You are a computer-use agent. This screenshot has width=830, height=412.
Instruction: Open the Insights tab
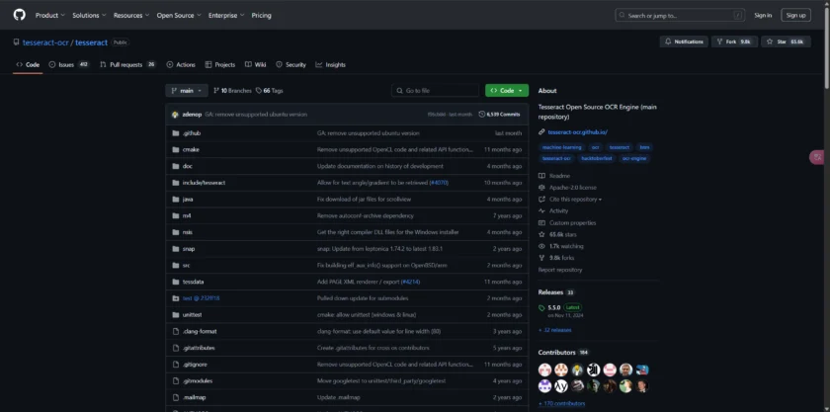tap(330, 64)
